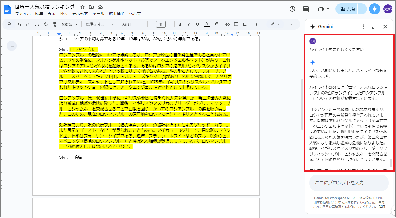The height and width of the screenshot is (218, 396).
Task: Open the Gemini sparkle button in header
Action: pos(374,9)
